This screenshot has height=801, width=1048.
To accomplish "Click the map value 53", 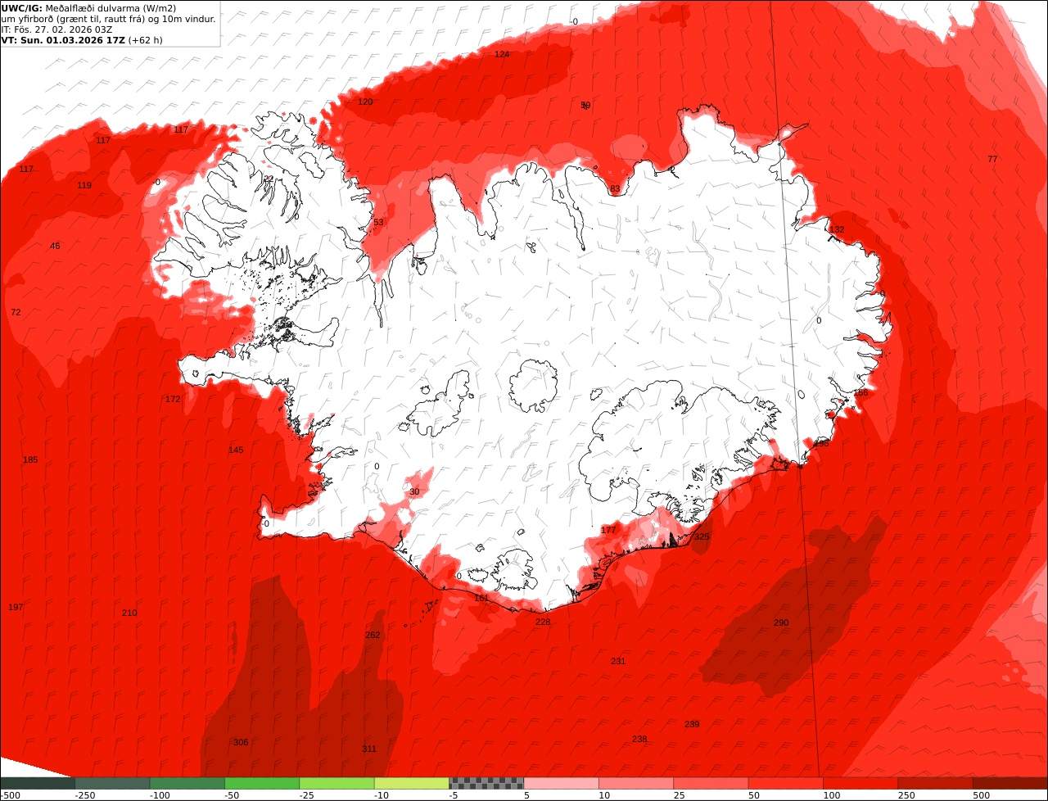I will [378, 222].
